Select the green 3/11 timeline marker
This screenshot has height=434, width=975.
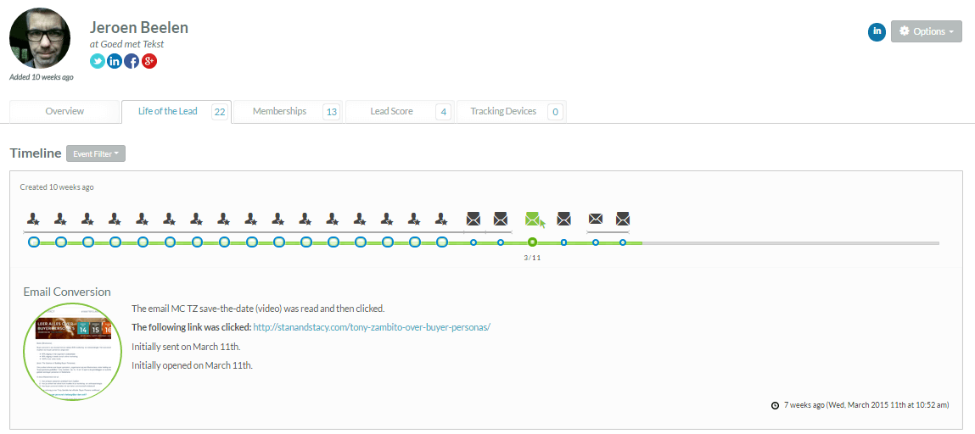(x=532, y=242)
